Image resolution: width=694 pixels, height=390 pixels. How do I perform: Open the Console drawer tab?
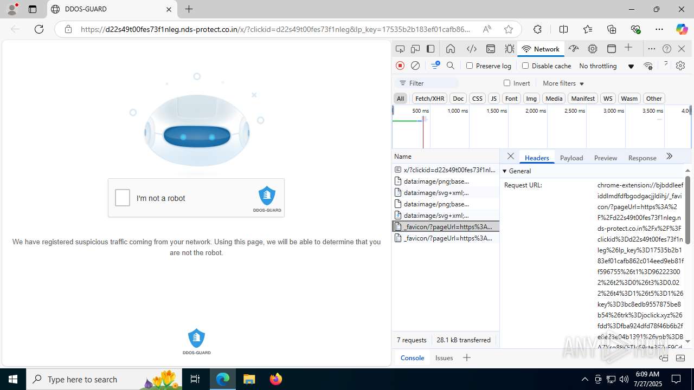tap(412, 357)
